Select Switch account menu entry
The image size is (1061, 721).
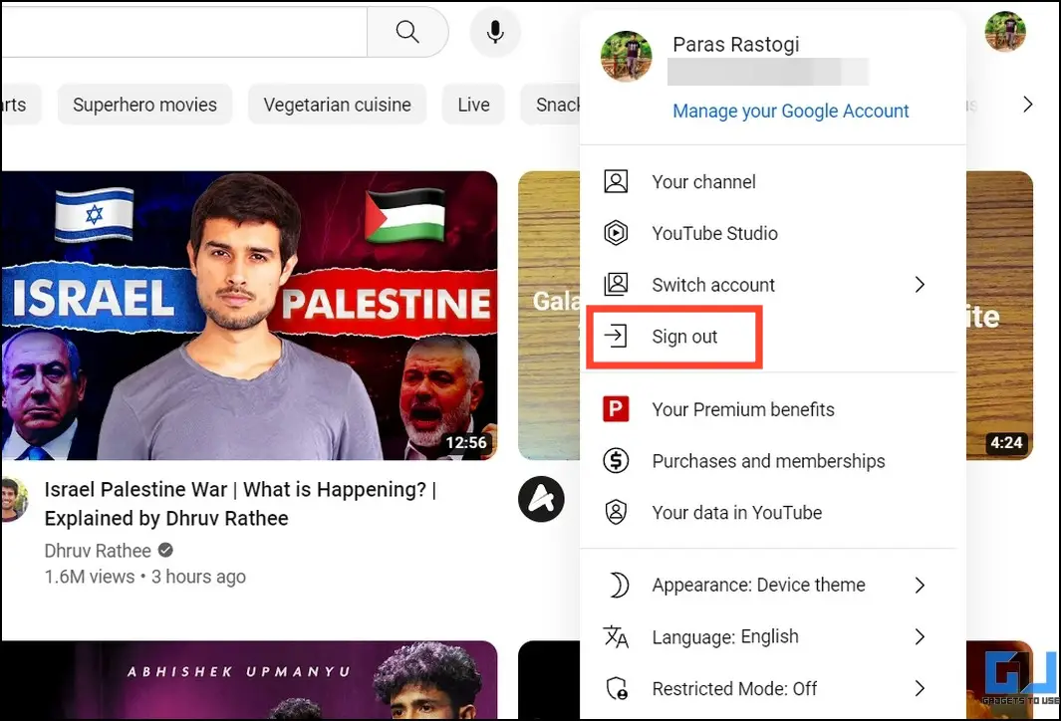coord(773,285)
